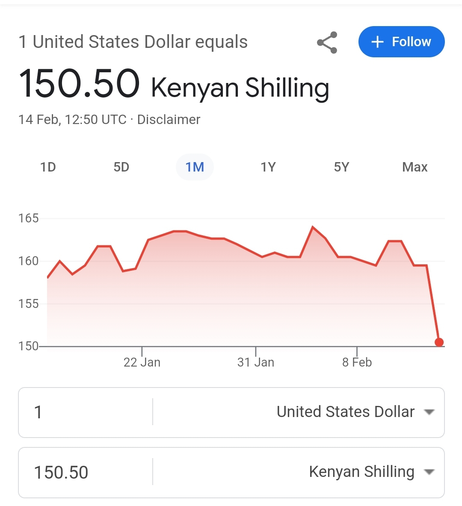Switch to the 5D range tab
This screenshot has width=462, height=506.
pos(121,167)
